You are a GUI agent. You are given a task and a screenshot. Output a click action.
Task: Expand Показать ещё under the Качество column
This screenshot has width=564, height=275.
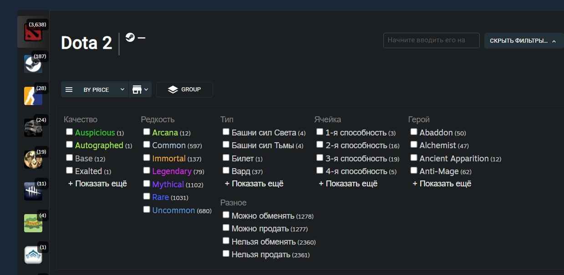(x=97, y=184)
